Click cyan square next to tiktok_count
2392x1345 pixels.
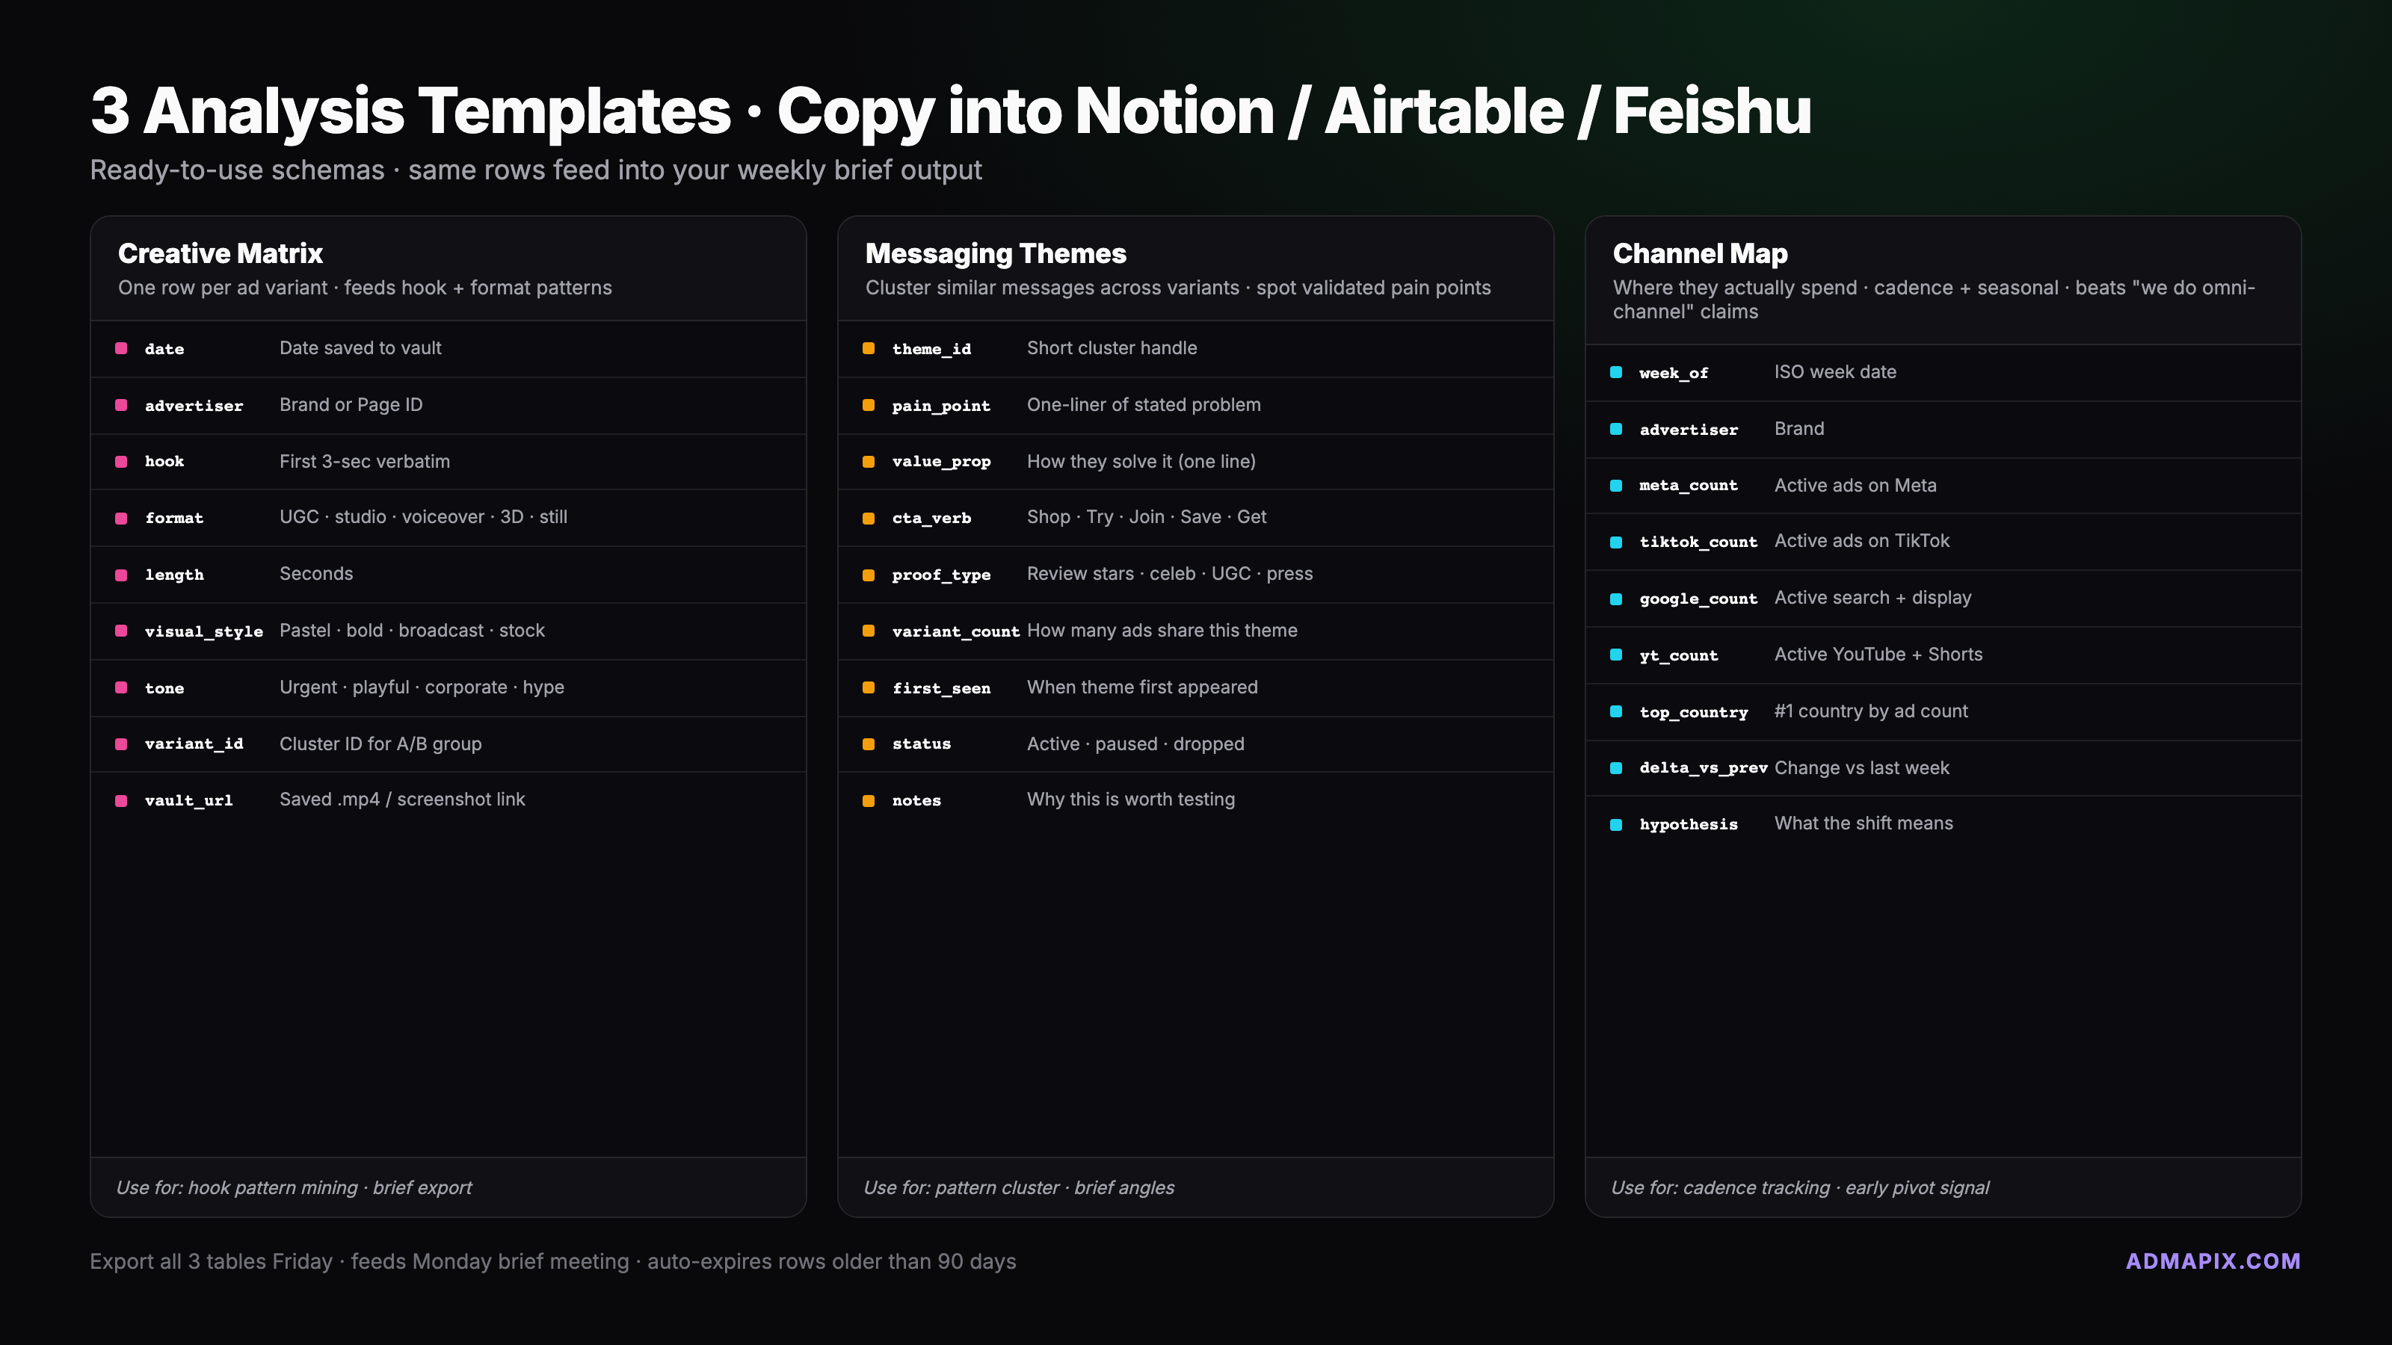click(1615, 542)
